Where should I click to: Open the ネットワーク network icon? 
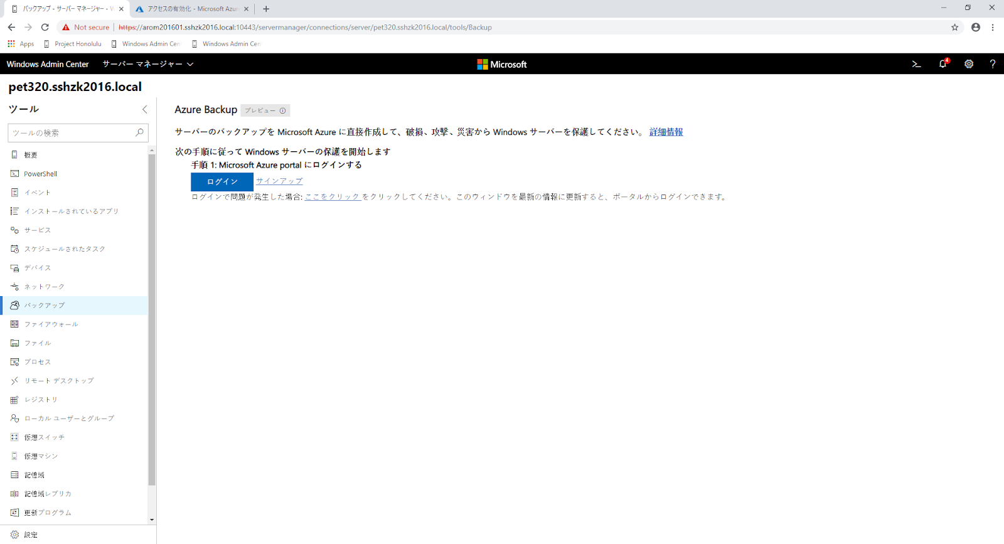coord(14,287)
